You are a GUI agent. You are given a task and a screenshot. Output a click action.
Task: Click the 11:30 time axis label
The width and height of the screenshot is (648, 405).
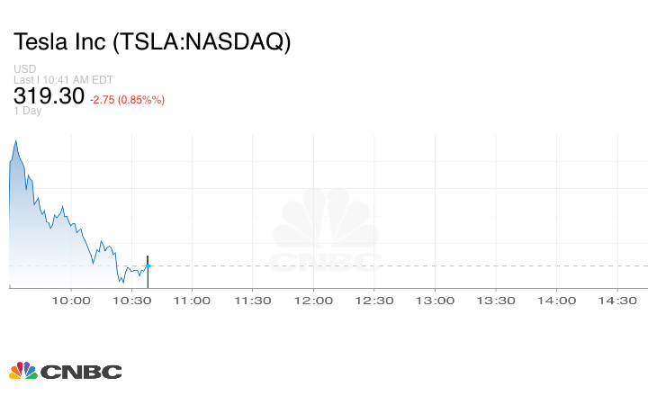253,301
